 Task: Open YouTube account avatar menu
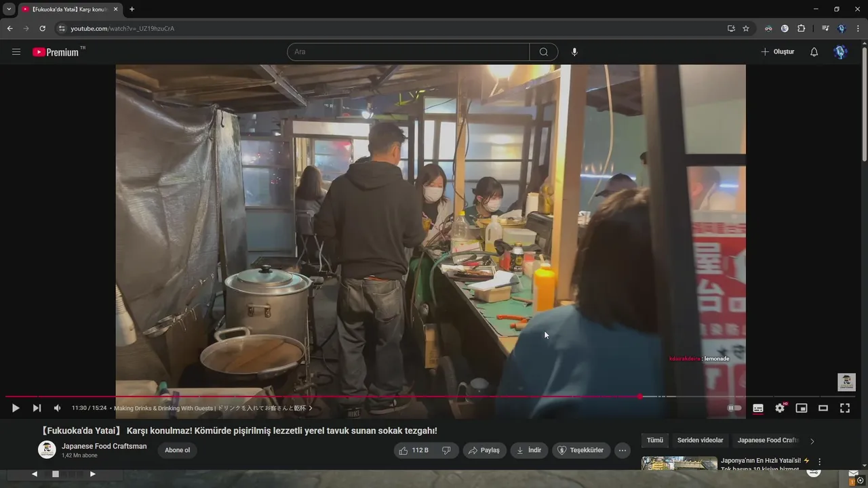(840, 52)
